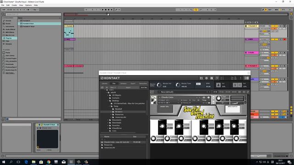Expand Desktop folder in Kontakt file tree
The width and height of the screenshot is (294, 165).
tap(108, 101)
